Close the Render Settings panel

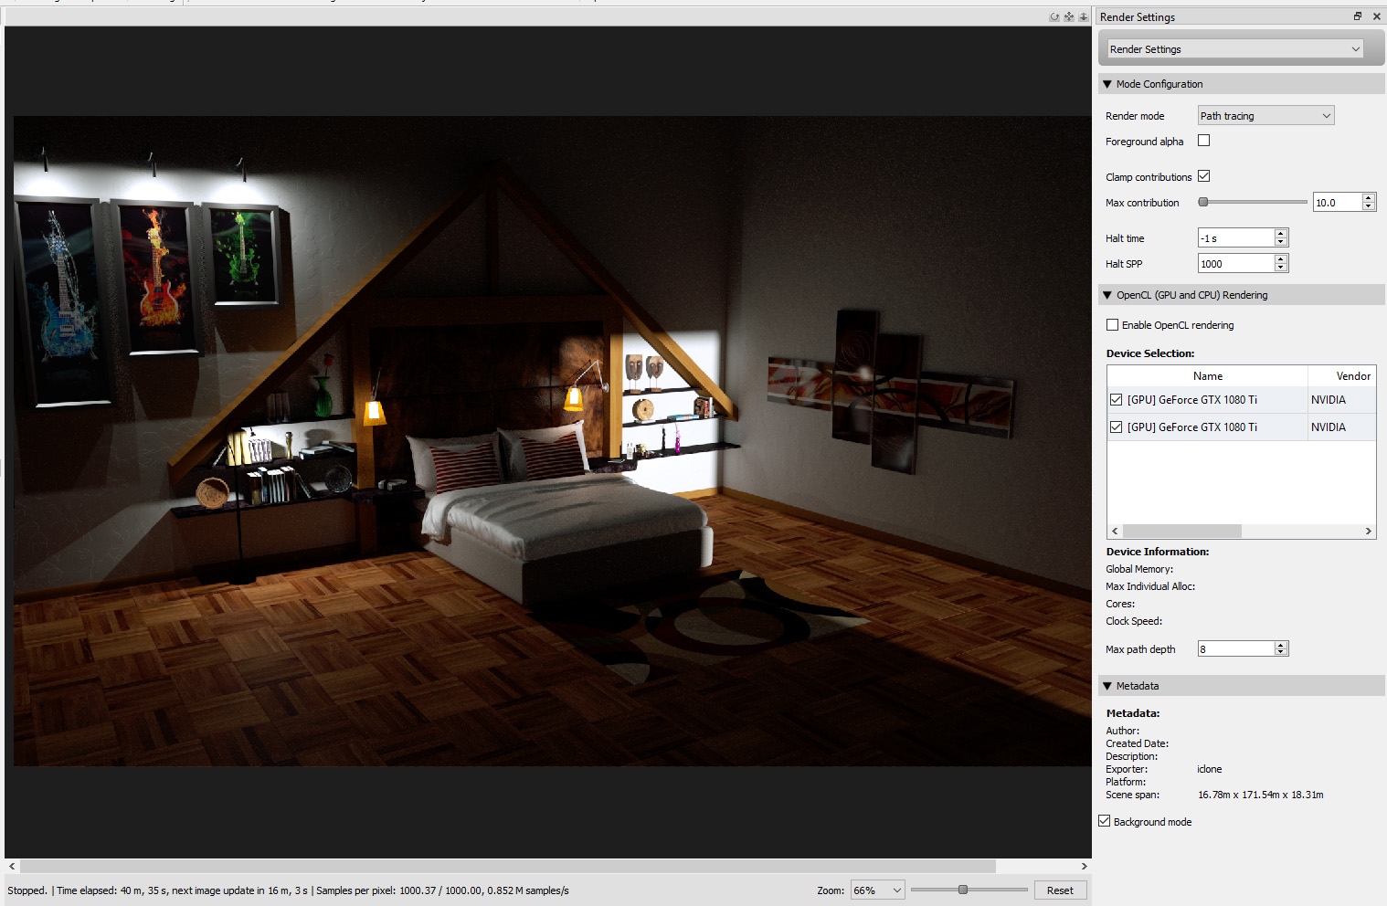(x=1376, y=16)
